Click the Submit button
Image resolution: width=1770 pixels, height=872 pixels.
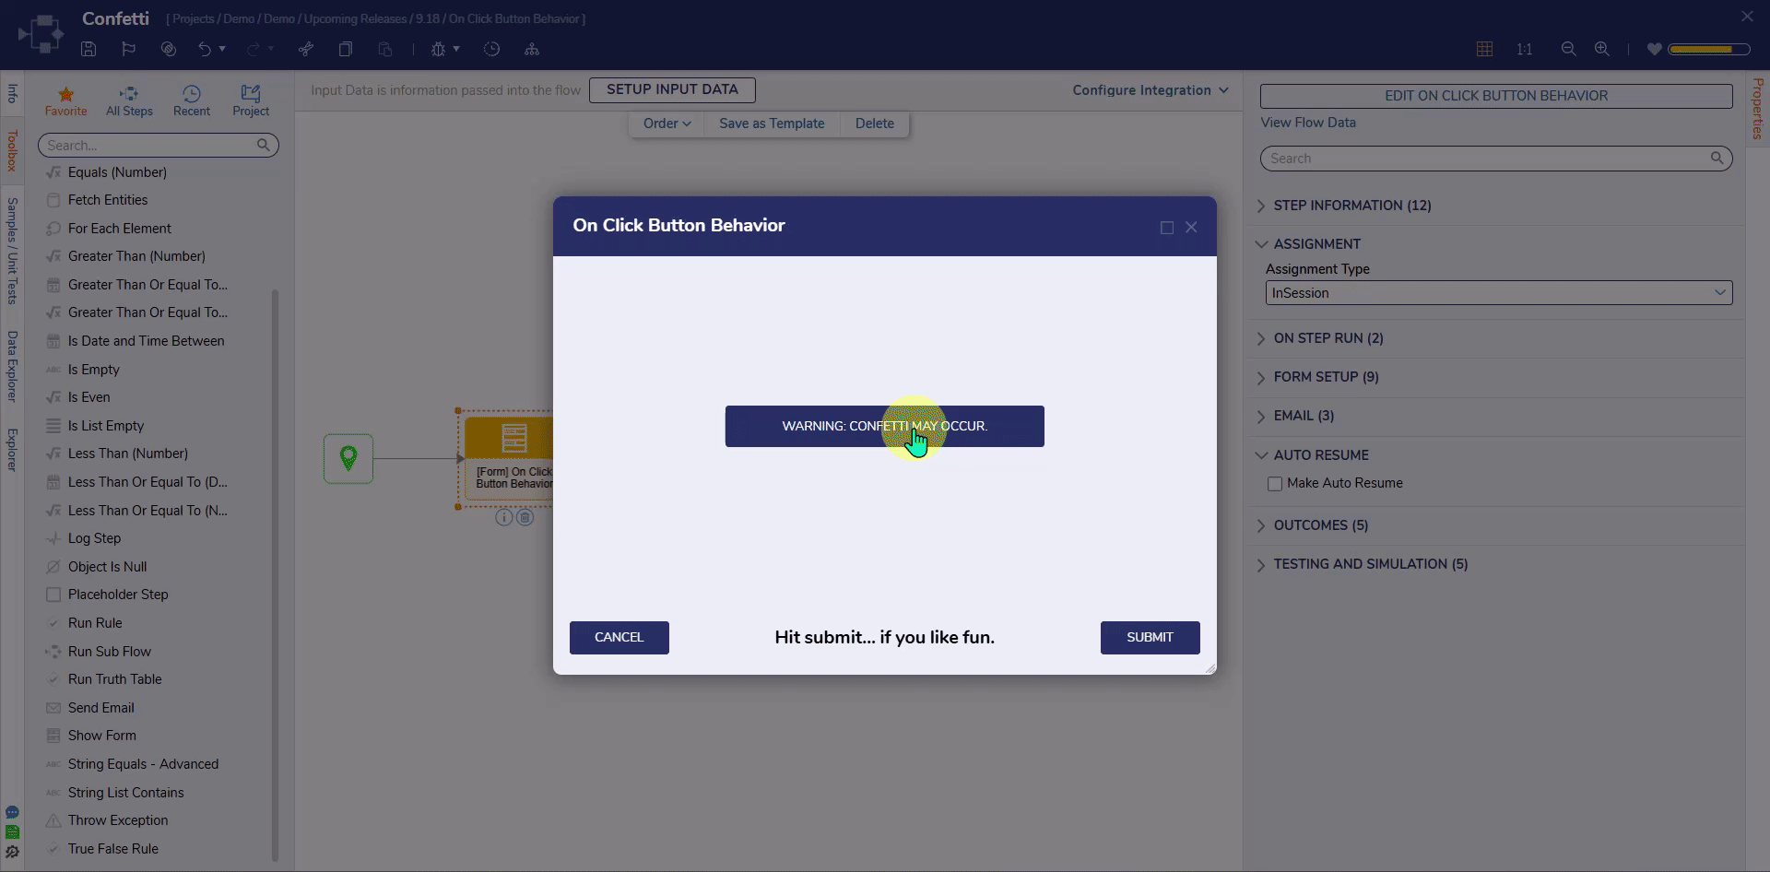point(1150,638)
